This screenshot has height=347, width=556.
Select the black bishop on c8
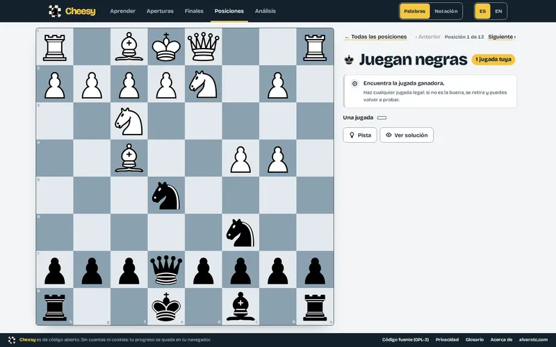240,307
